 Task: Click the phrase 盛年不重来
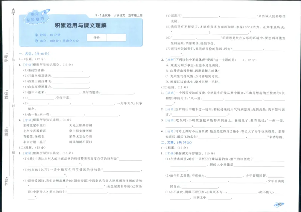tap(37, 92)
